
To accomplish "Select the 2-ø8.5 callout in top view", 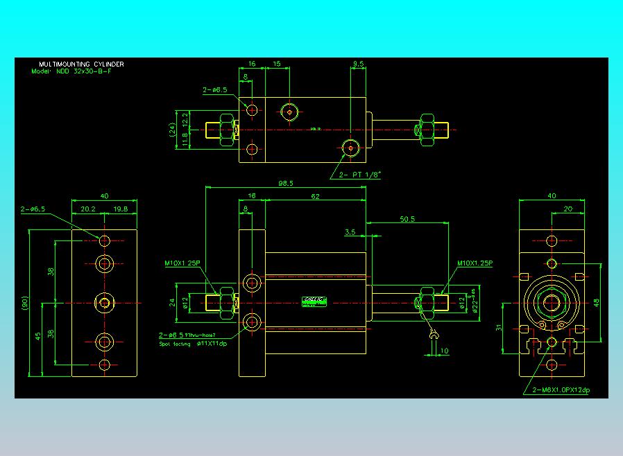I will click(x=215, y=89).
